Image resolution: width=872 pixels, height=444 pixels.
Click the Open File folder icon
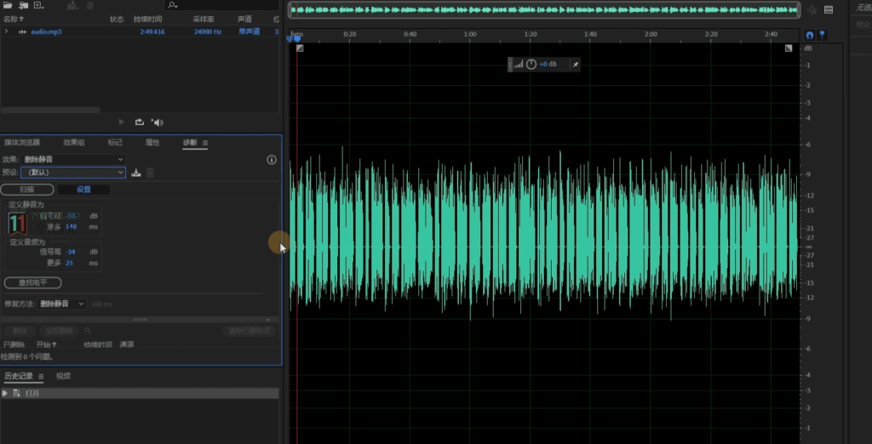9,5
